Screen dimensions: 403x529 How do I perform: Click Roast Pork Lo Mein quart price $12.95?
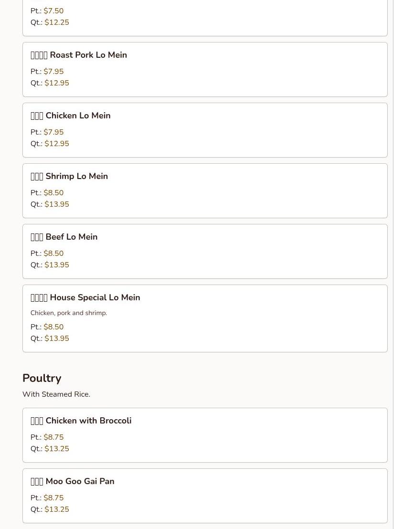[x=57, y=83]
